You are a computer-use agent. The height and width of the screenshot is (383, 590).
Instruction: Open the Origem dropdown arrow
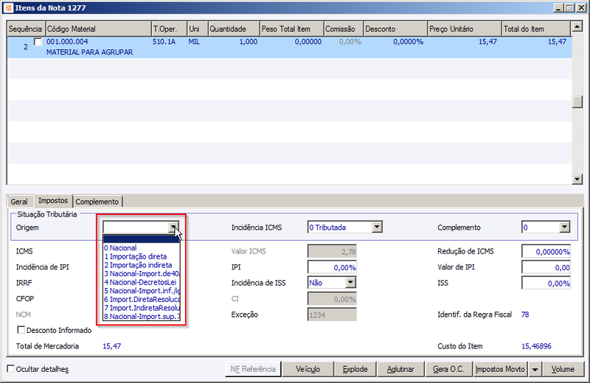(x=173, y=227)
